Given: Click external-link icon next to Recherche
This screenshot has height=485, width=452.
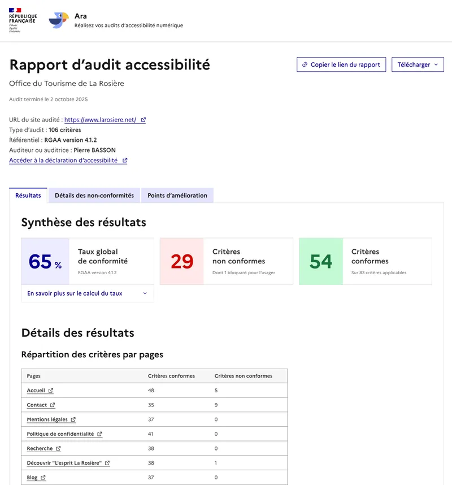Looking at the screenshot, I should tap(58, 448).
